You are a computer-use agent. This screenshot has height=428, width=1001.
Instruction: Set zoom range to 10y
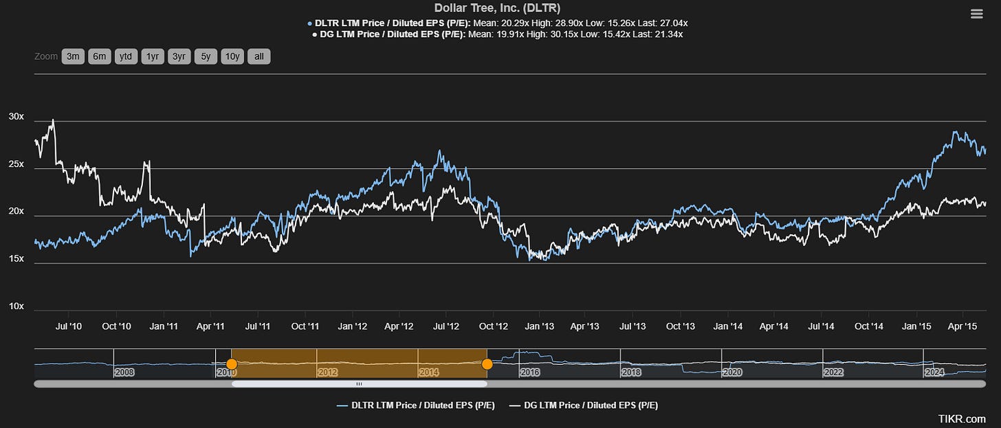click(232, 56)
